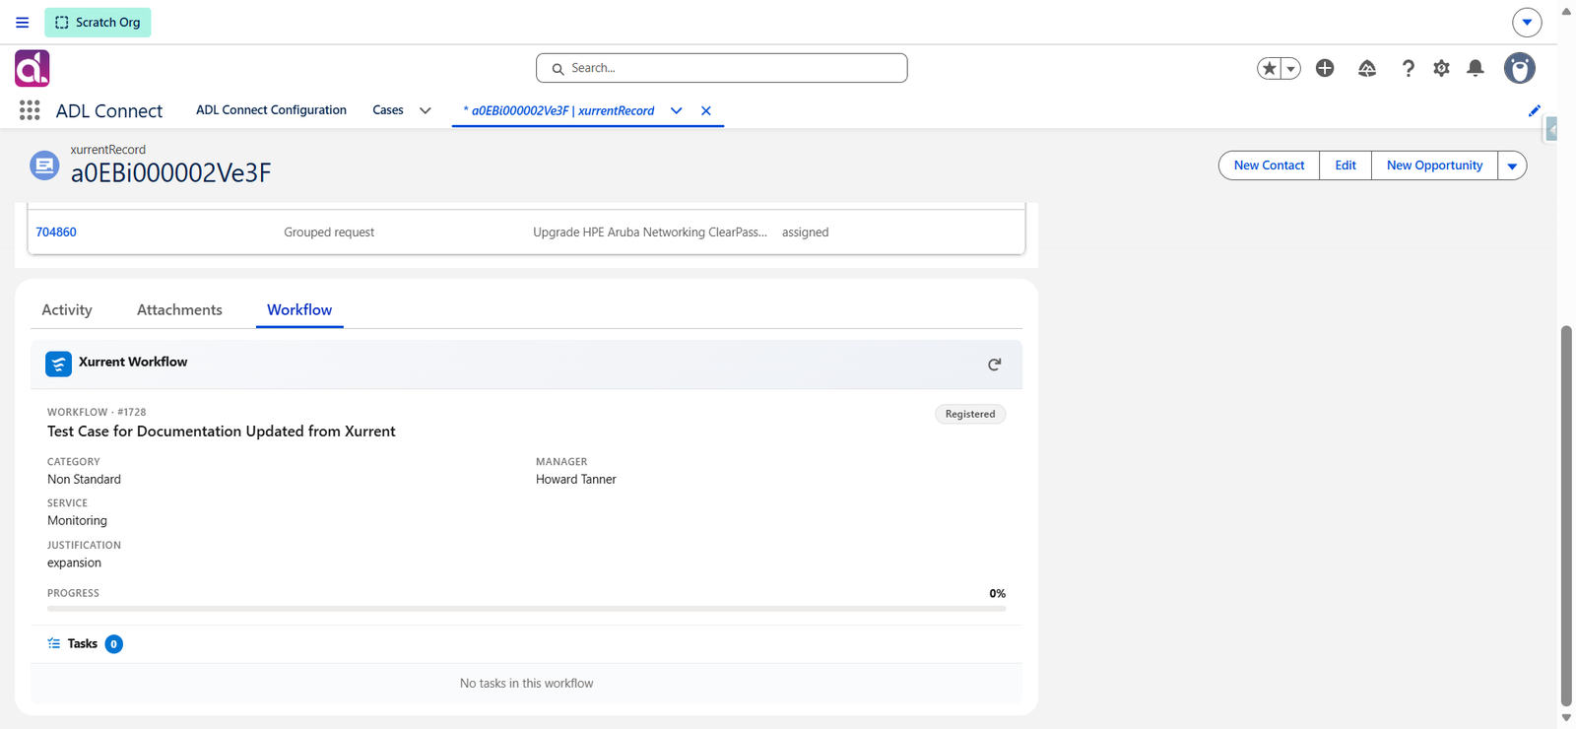Expand the Cases tab dropdown chevron

coord(426,110)
